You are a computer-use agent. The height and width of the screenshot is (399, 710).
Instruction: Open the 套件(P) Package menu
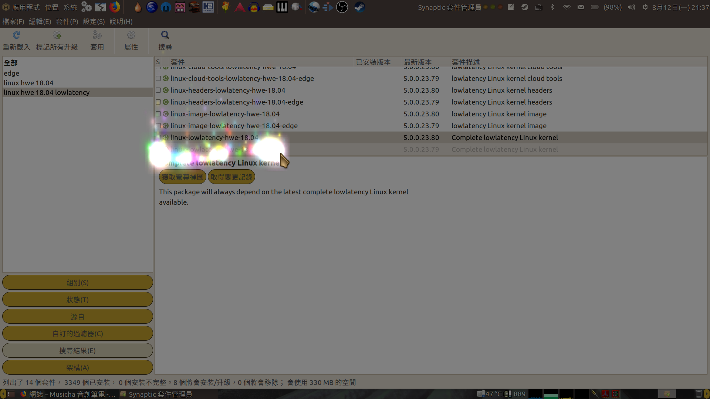[67, 21]
